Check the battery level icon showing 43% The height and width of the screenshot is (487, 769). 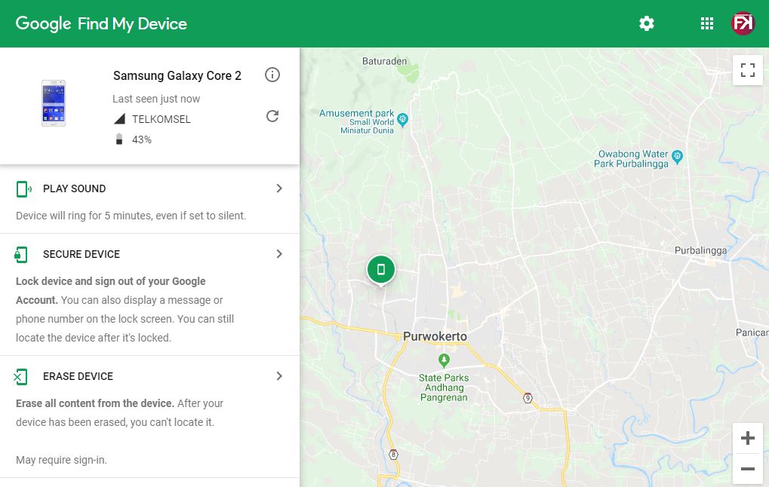(x=120, y=139)
